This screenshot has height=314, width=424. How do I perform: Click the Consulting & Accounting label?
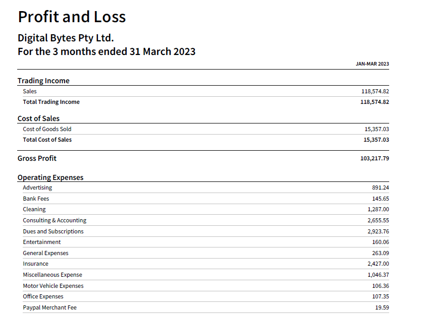55,220
